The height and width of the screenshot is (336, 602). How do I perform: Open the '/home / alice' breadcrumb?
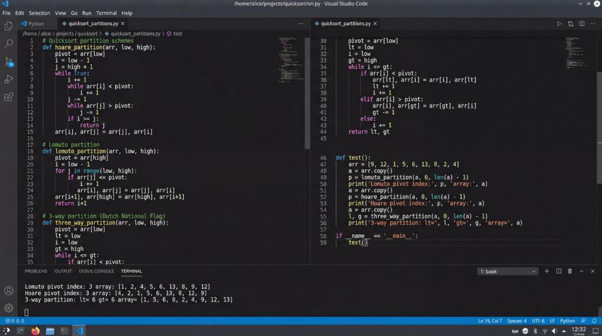click(36, 33)
